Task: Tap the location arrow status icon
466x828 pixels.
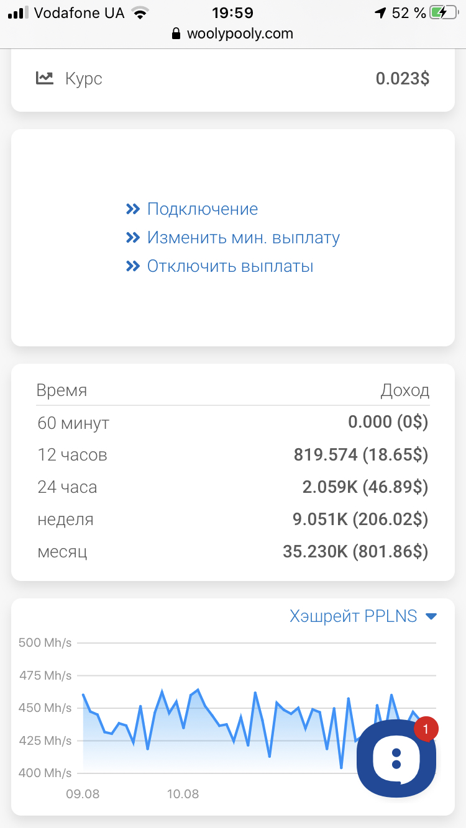Action: click(380, 12)
